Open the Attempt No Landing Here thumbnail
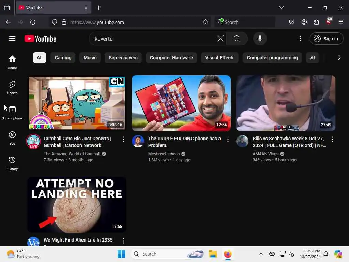The image size is (349, 262). [x=77, y=205]
